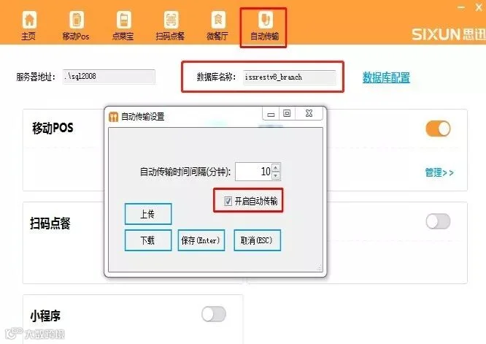Click the 下载 button
The height and width of the screenshot is (344, 486).
148,240
